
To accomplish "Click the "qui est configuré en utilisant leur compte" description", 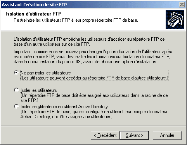I will click(x=94, y=114).
